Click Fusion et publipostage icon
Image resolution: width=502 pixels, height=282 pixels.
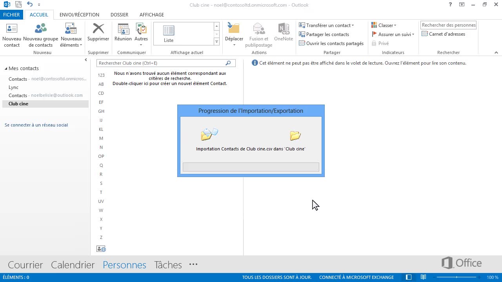point(259,29)
